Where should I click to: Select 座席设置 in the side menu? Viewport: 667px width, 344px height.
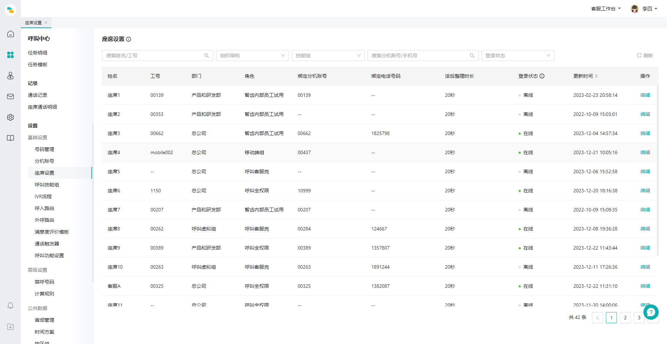pos(60,173)
